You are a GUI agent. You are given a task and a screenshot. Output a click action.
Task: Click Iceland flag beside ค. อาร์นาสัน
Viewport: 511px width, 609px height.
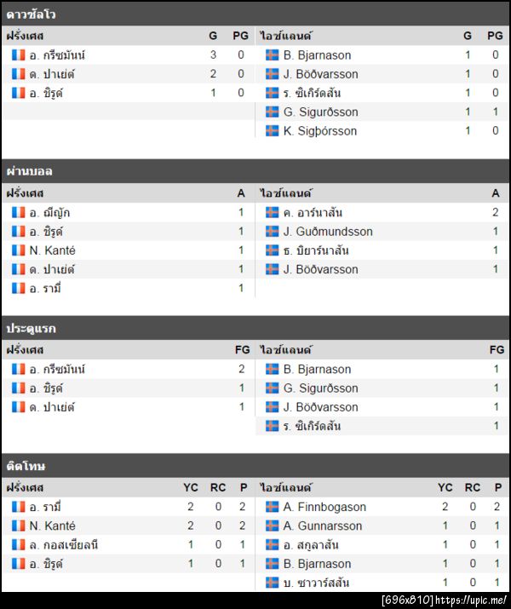[x=273, y=213]
